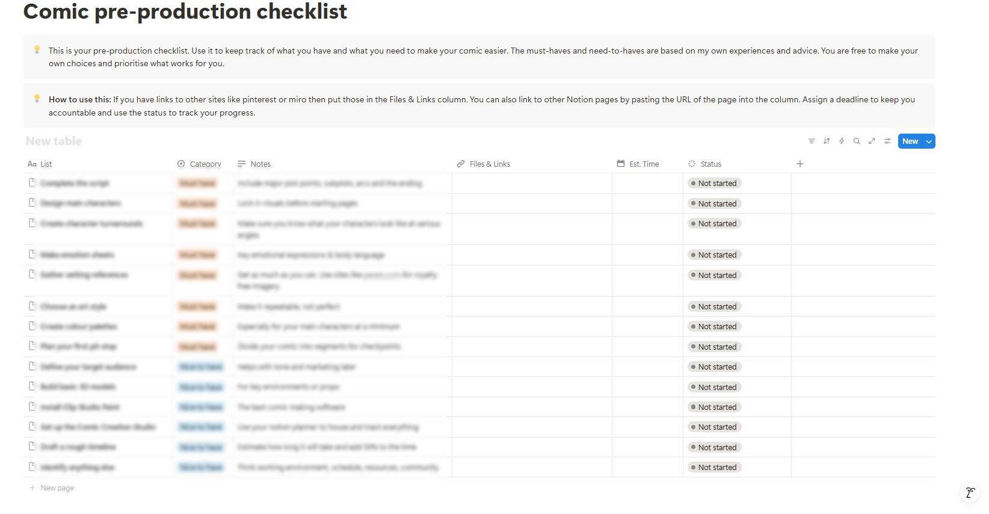This screenshot has height=514, width=989.
Task: Open automations lightning bolt icon
Action: tap(842, 141)
